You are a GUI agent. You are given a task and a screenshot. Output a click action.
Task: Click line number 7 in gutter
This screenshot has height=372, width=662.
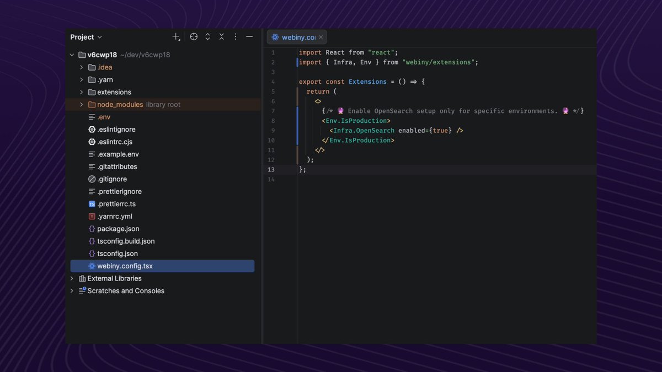[273, 111]
